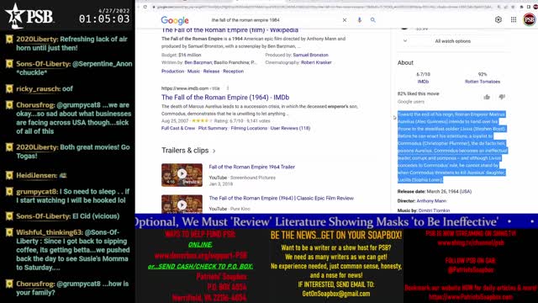Click the GetOnSoapbox@gmail.com email text
The height and width of the screenshot is (303, 538).
pos(336,294)
